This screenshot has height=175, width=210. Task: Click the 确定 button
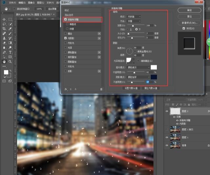click(189, 10)
